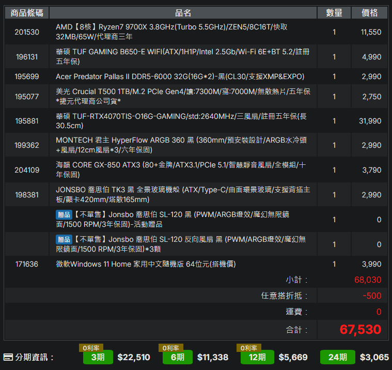Click product code 171636
The image size is (392, 370).
[27, 264]
